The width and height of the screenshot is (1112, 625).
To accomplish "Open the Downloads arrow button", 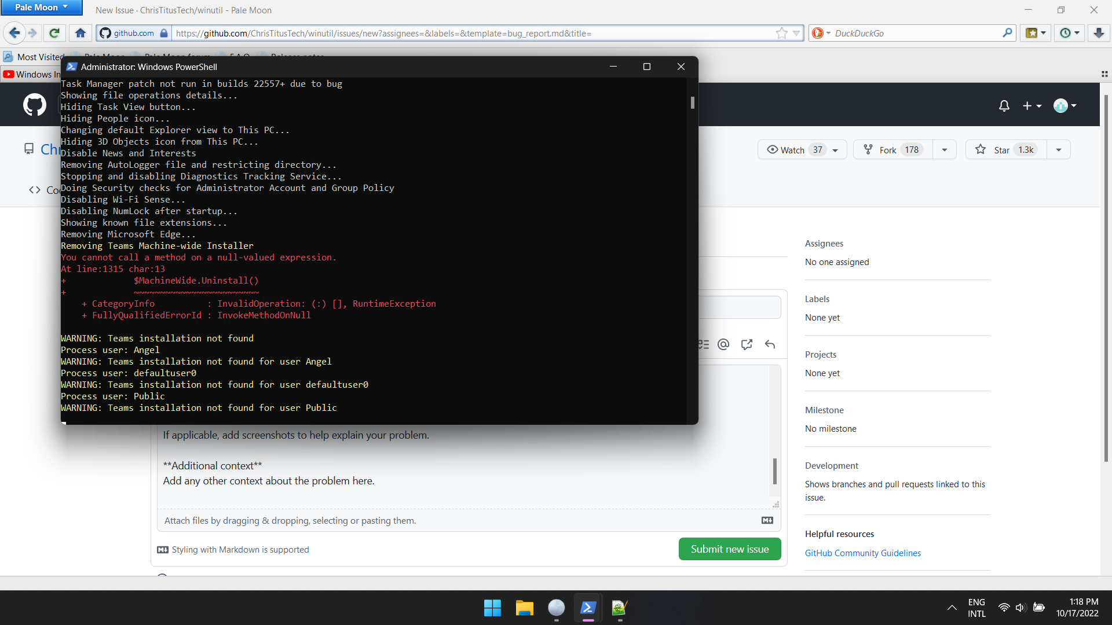I will point(1099,33).
